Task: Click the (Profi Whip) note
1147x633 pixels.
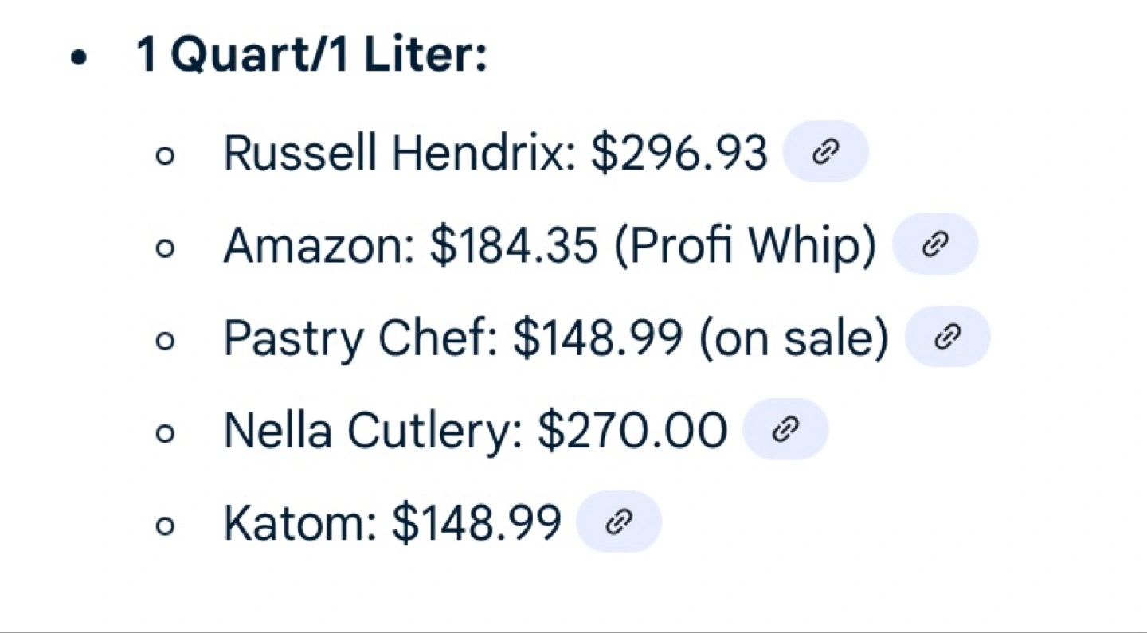Action: click(745, 245)
